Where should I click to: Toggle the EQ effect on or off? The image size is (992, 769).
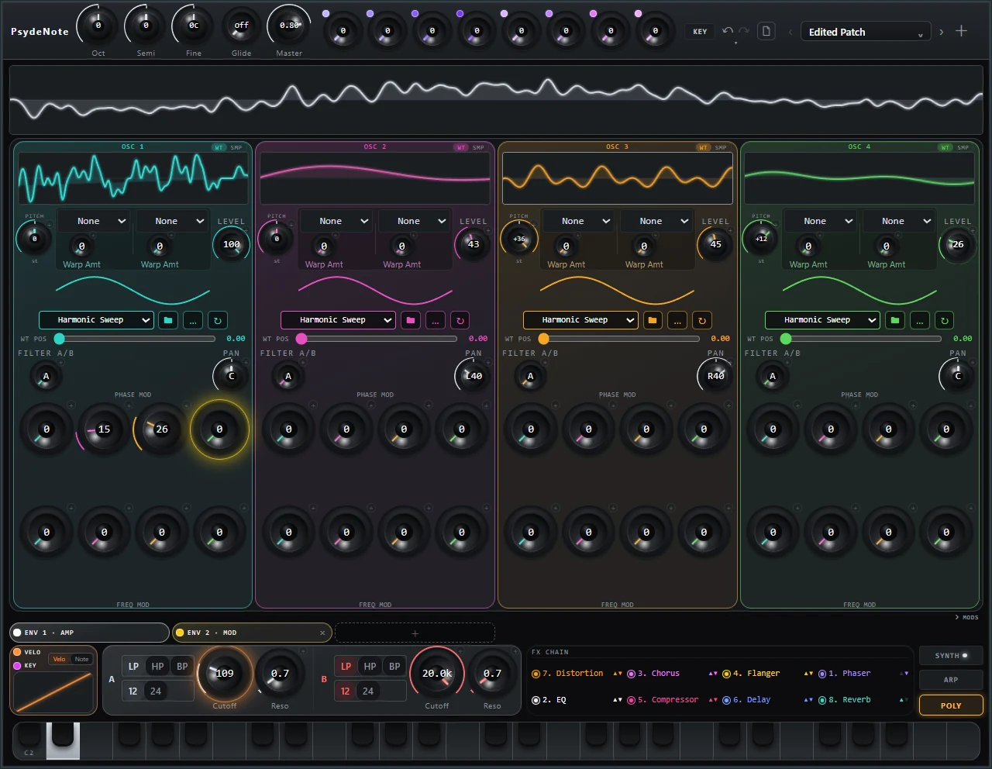tap(536, 700)
